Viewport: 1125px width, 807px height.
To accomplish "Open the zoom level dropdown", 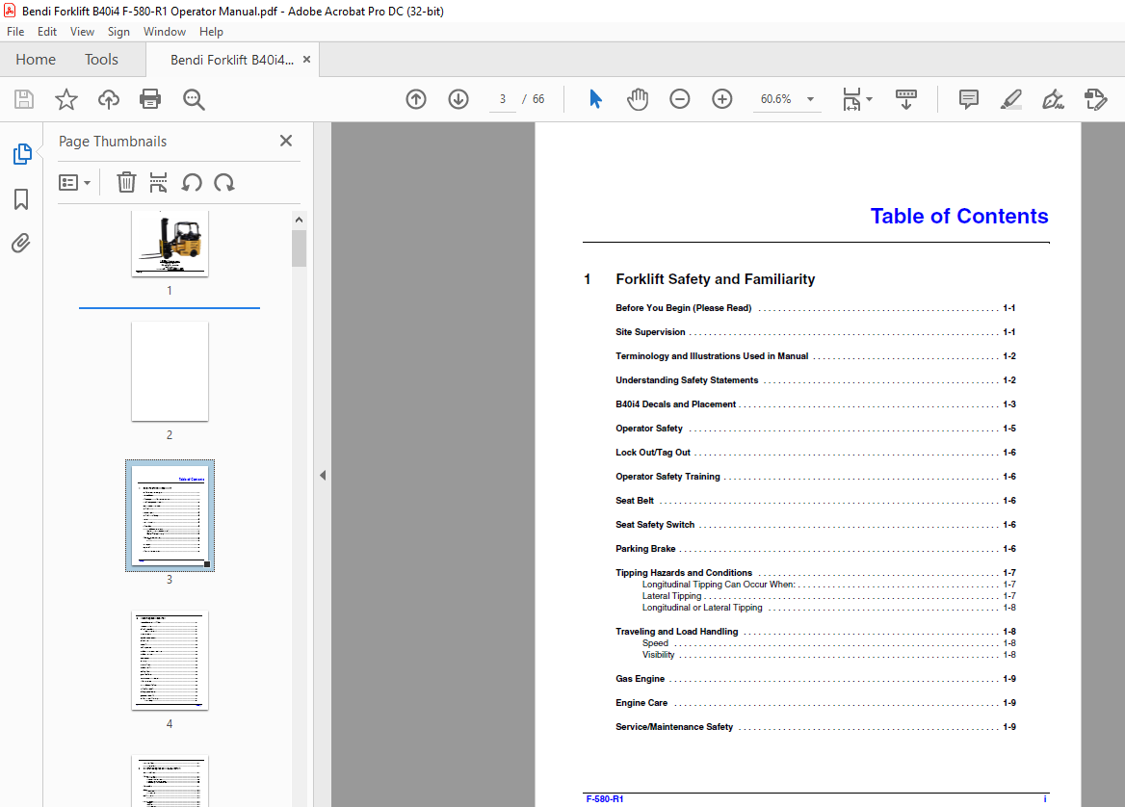I will pos(811,99).
